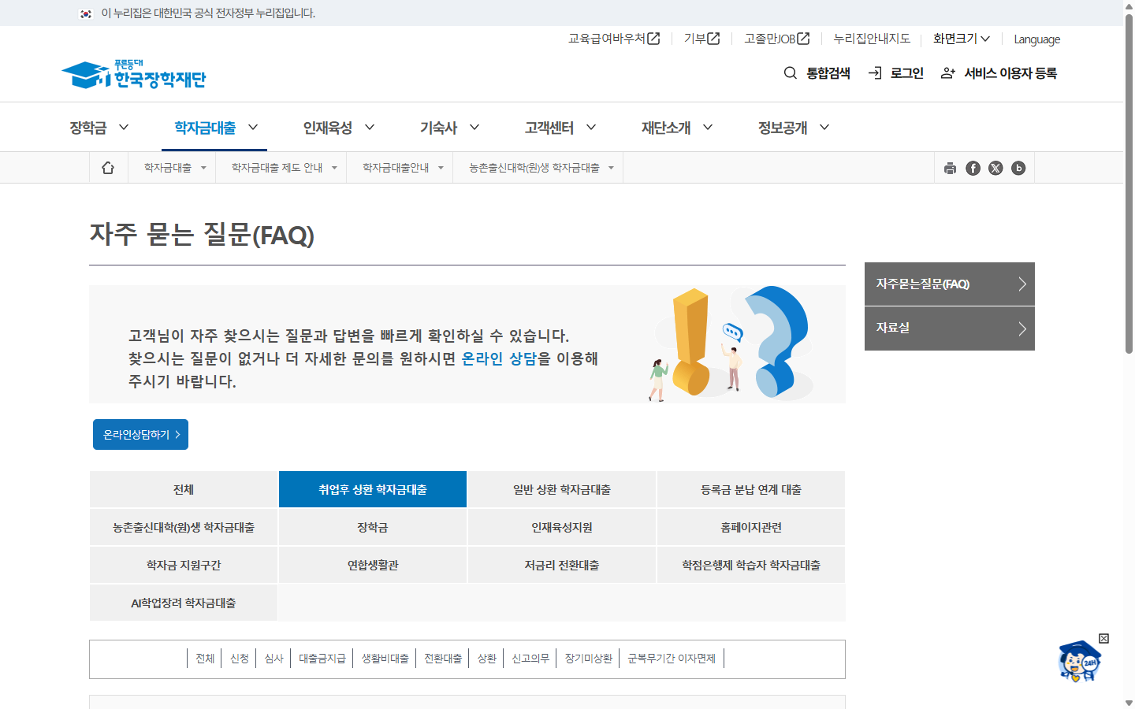This screenshot has width=1135, height=709.
Task: Select 일반 상환 학자금대출 category tab
Action: 562,489
